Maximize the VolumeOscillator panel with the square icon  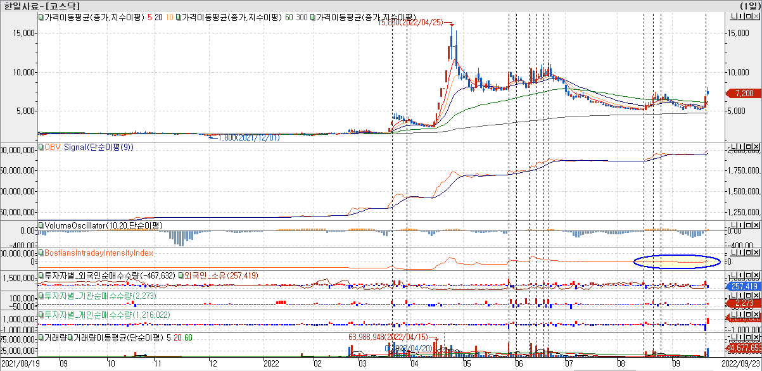pos(749,225)
